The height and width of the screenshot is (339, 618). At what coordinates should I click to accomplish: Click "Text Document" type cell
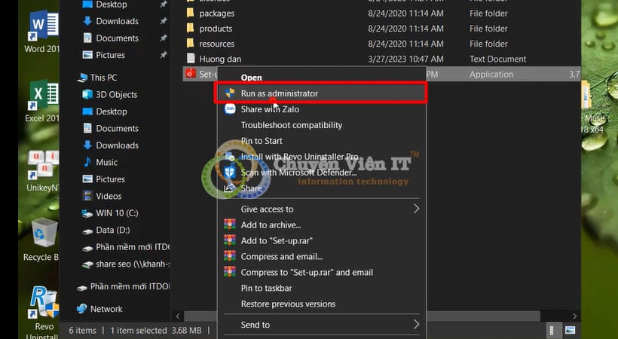[x=497, y=59]
